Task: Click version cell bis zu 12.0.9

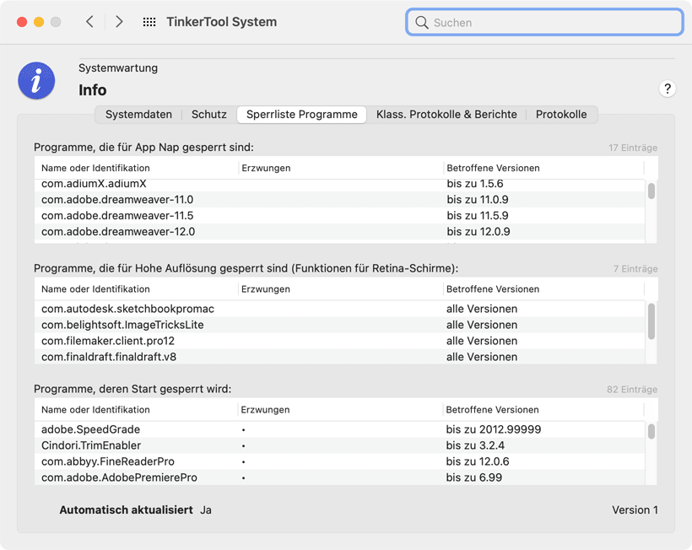Action: (478, 231)
